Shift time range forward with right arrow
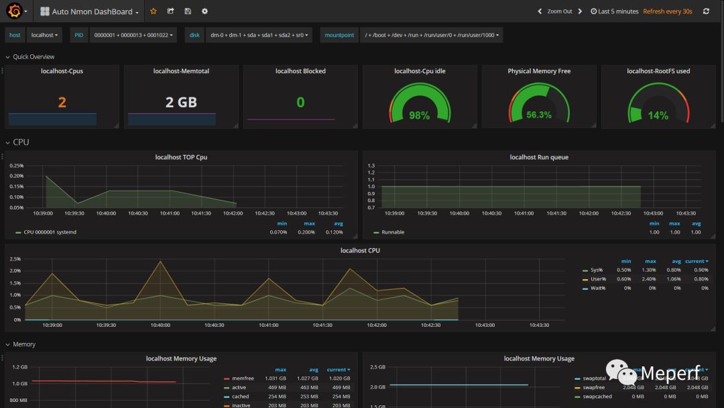The height and width of the screenshot is (408, 724). [x=581, y=11]
